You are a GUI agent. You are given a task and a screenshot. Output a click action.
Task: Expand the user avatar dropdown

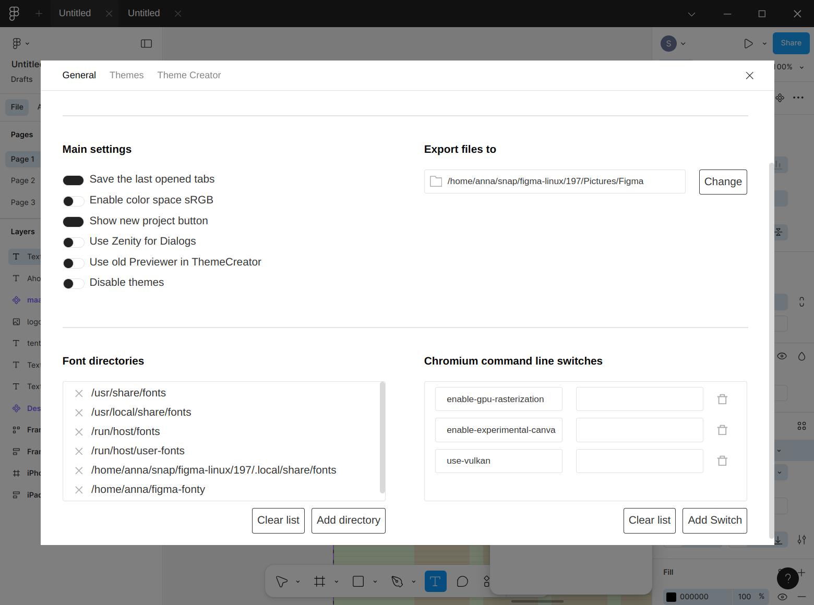[x=683, y=44]
